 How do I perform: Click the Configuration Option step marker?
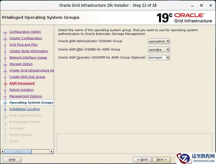pos(5,32)
